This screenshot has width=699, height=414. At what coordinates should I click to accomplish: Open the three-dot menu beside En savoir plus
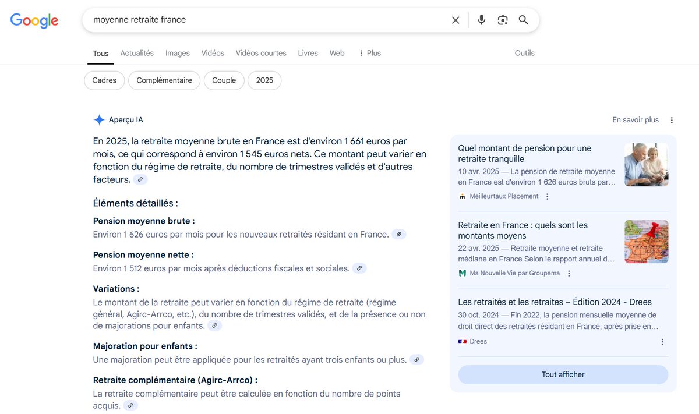[x=672, y=119]
